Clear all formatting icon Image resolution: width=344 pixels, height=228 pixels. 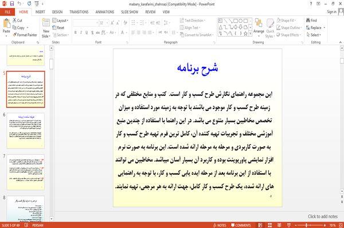tap(125, 23)
